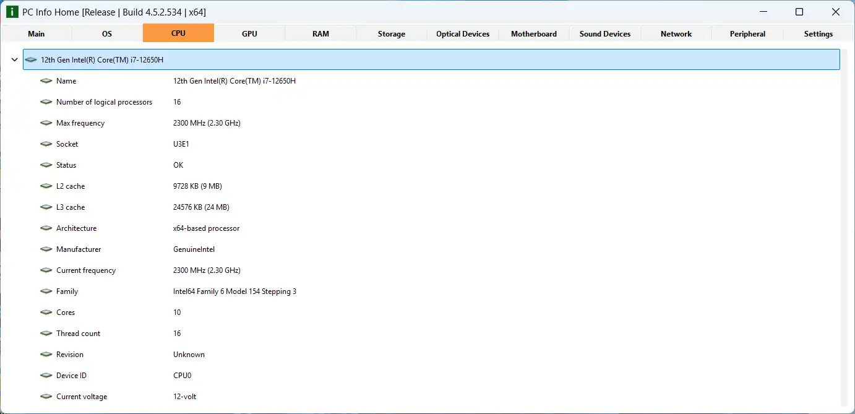
Task: Open the Settings tab
Action: [818, 33]
